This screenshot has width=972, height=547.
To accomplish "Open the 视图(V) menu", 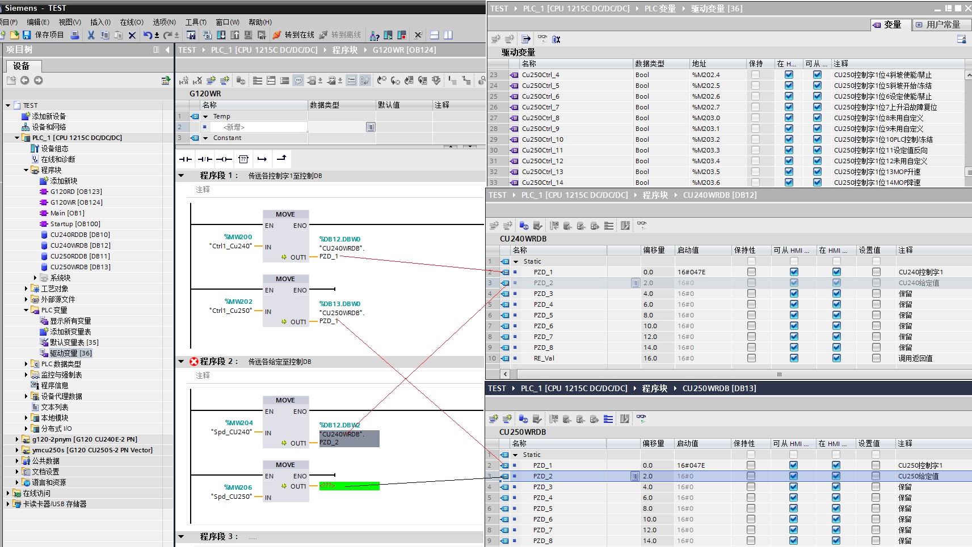I will pos(70,22).
